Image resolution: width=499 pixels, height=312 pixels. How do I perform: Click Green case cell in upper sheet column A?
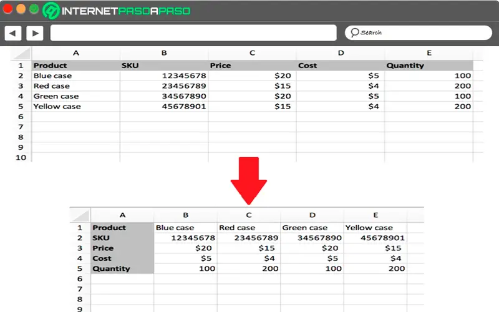point(75,96)
